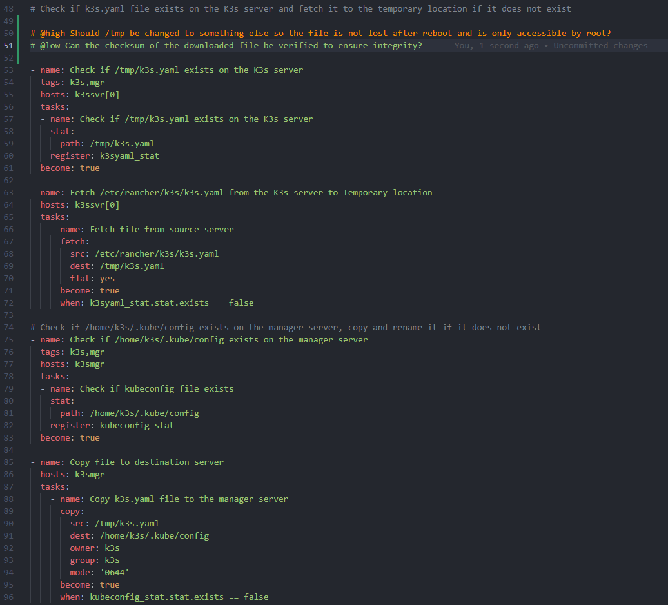Click the "flat: yes" option
This screenshot has width=668, height=605.
pyautogui.click(x=92, y=279)
